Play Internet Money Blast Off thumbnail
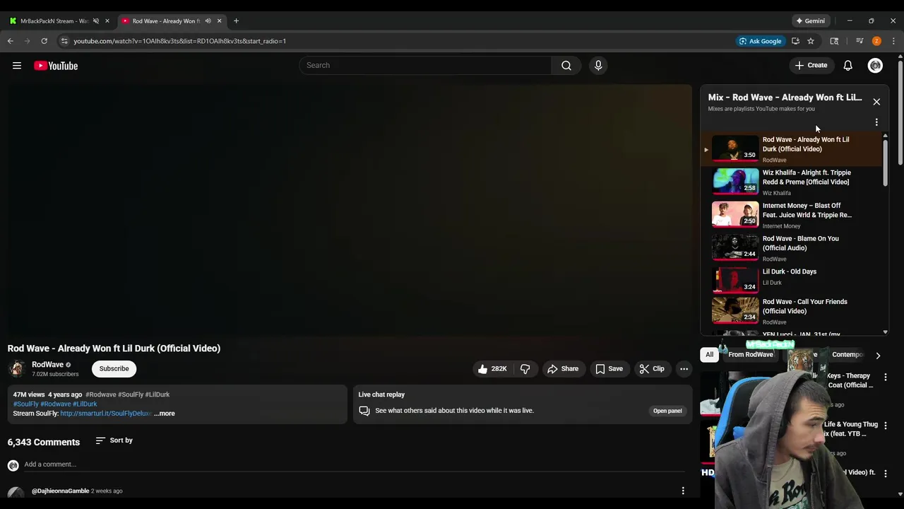This screenshot has height=509, width=904. [x=735, y=214]
